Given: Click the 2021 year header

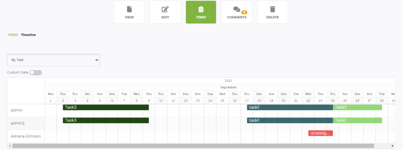Looking at the screenshot, I should [228, 81].
